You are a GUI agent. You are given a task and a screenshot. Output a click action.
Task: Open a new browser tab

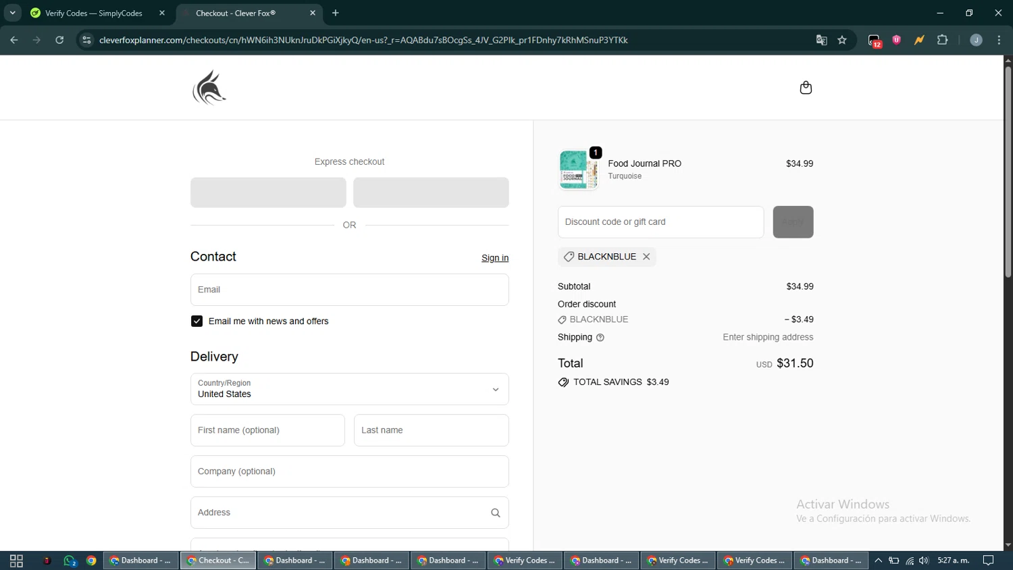click(336, 13)
